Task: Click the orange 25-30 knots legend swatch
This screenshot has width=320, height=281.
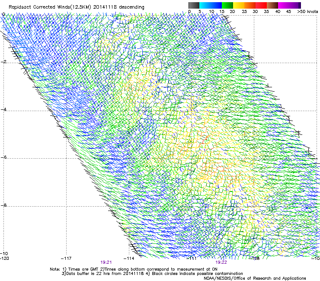Action: (x=250, y=5)
